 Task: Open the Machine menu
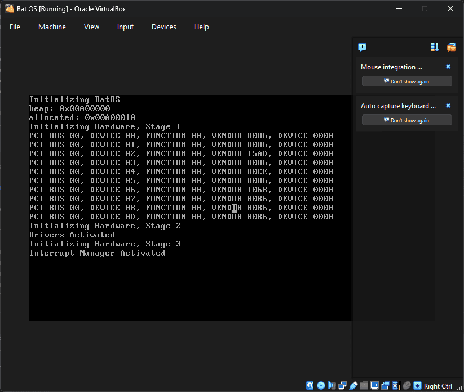tap(52, 27)
